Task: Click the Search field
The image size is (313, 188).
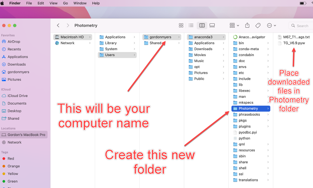Action: tap(302, 26)
